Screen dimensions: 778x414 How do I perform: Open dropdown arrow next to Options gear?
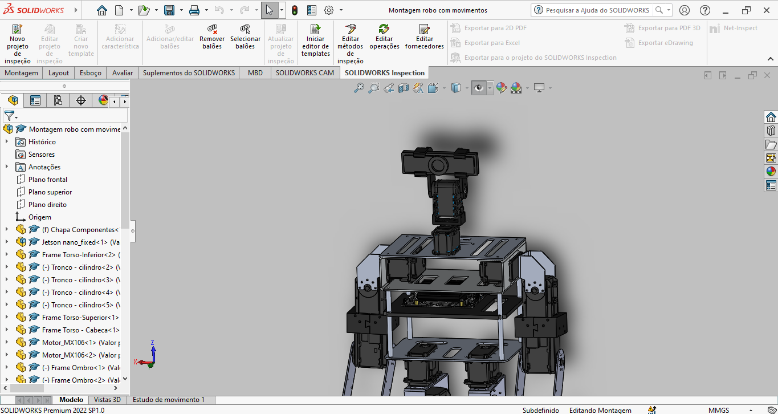[x=341, y=10]
